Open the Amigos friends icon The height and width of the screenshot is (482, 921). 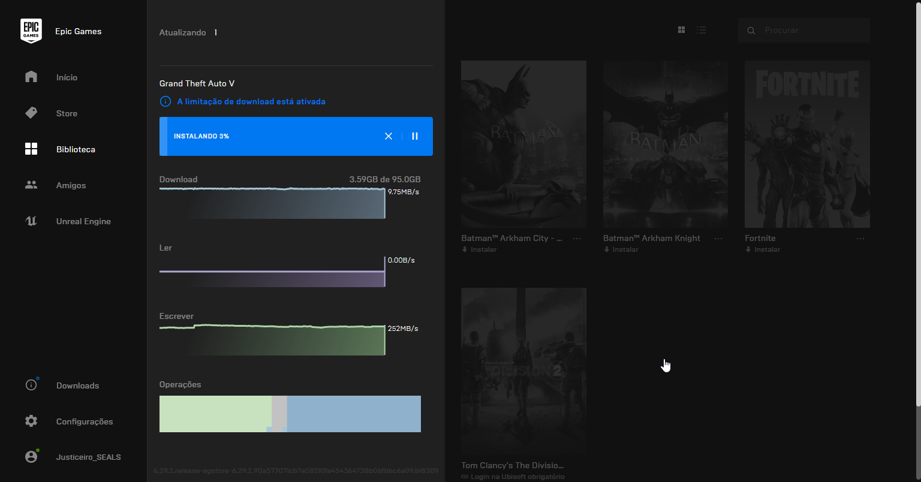(31, 185)
